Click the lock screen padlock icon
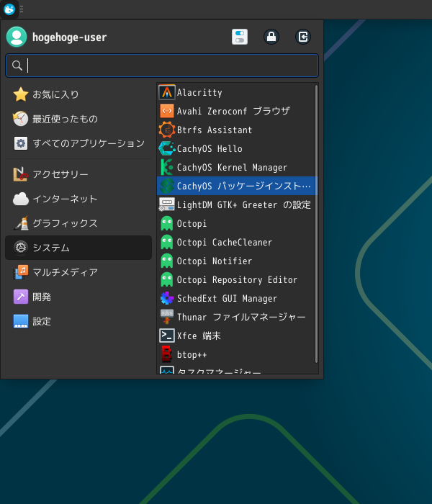 [271, 37]
